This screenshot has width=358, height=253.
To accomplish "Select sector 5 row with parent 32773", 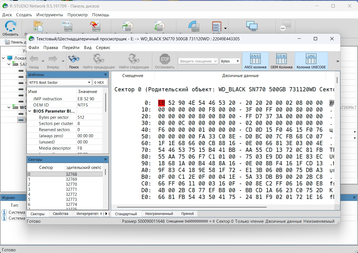I will click(x=65, y=199).
